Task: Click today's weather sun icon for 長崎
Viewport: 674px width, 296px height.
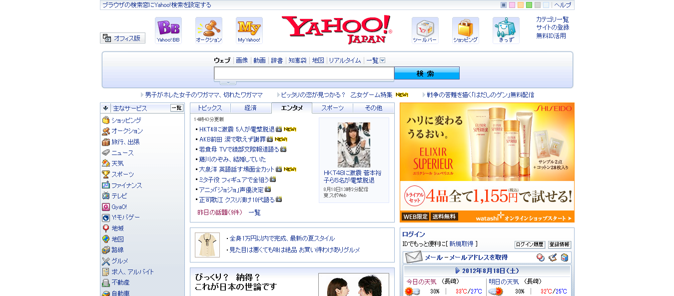Action: [x=412, y=291]
